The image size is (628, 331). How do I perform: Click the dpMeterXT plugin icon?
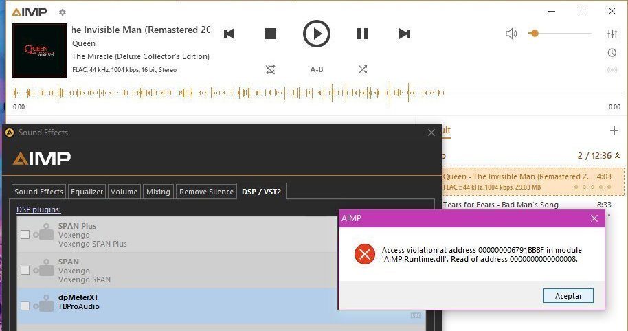click(44, 304)
